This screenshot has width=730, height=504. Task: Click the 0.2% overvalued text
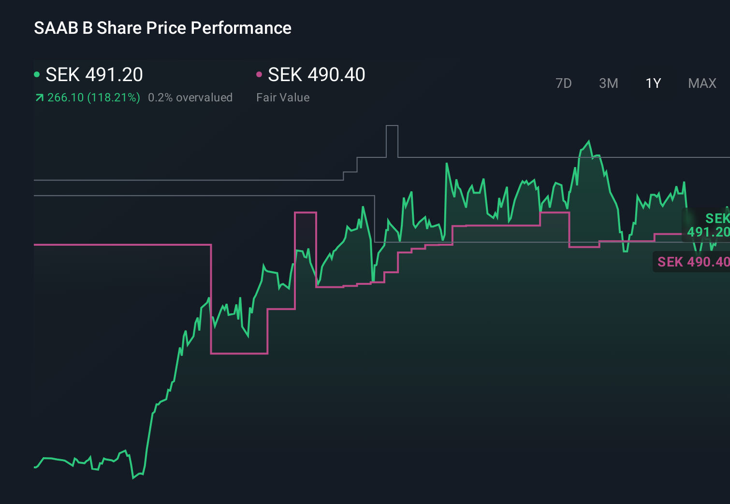[190, 98]
